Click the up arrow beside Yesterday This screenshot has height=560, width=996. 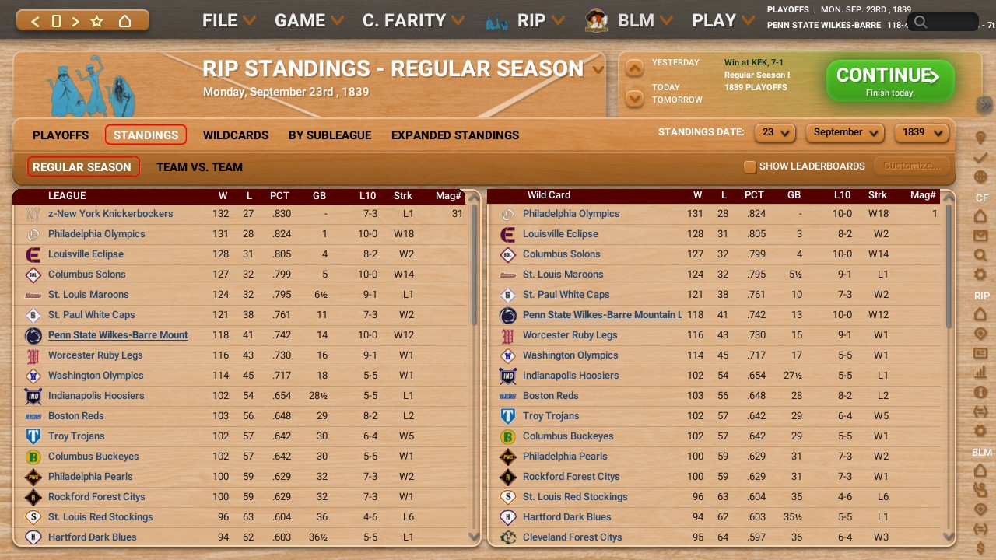(635, 68)
